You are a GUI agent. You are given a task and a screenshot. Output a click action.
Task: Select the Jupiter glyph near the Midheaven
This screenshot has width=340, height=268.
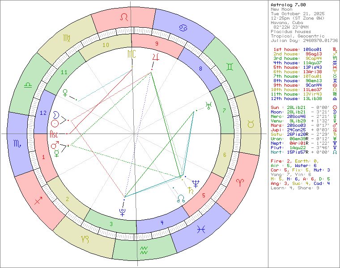coord(156,57)
